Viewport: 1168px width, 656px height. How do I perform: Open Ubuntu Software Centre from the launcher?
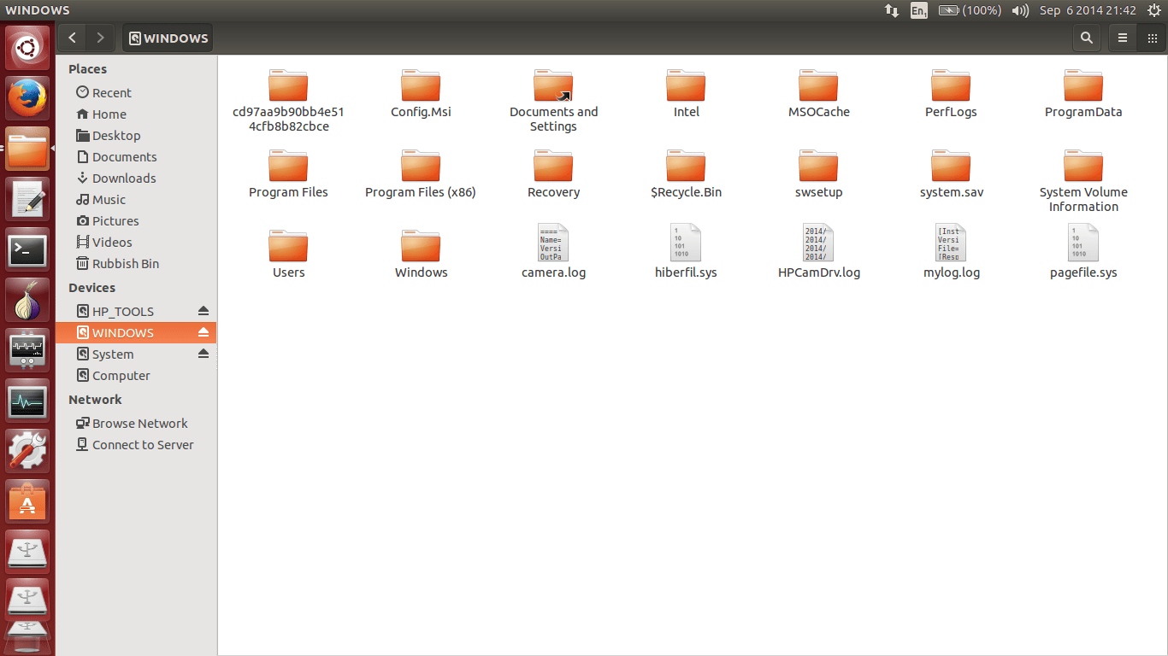tap(27, 502)
